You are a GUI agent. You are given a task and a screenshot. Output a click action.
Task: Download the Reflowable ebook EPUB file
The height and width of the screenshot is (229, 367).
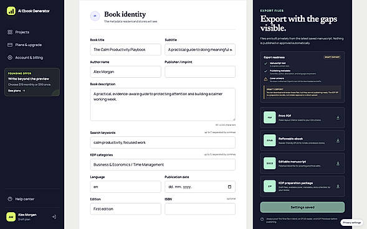click(338, 141)
